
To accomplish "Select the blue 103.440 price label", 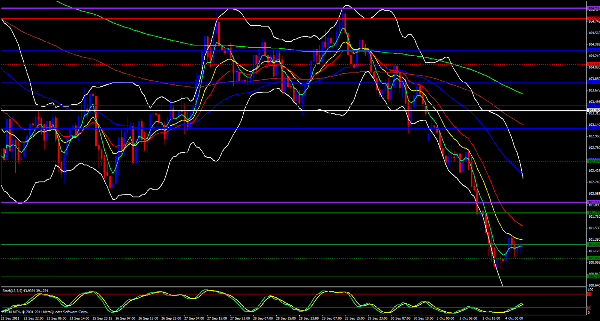I will point(593,106).
